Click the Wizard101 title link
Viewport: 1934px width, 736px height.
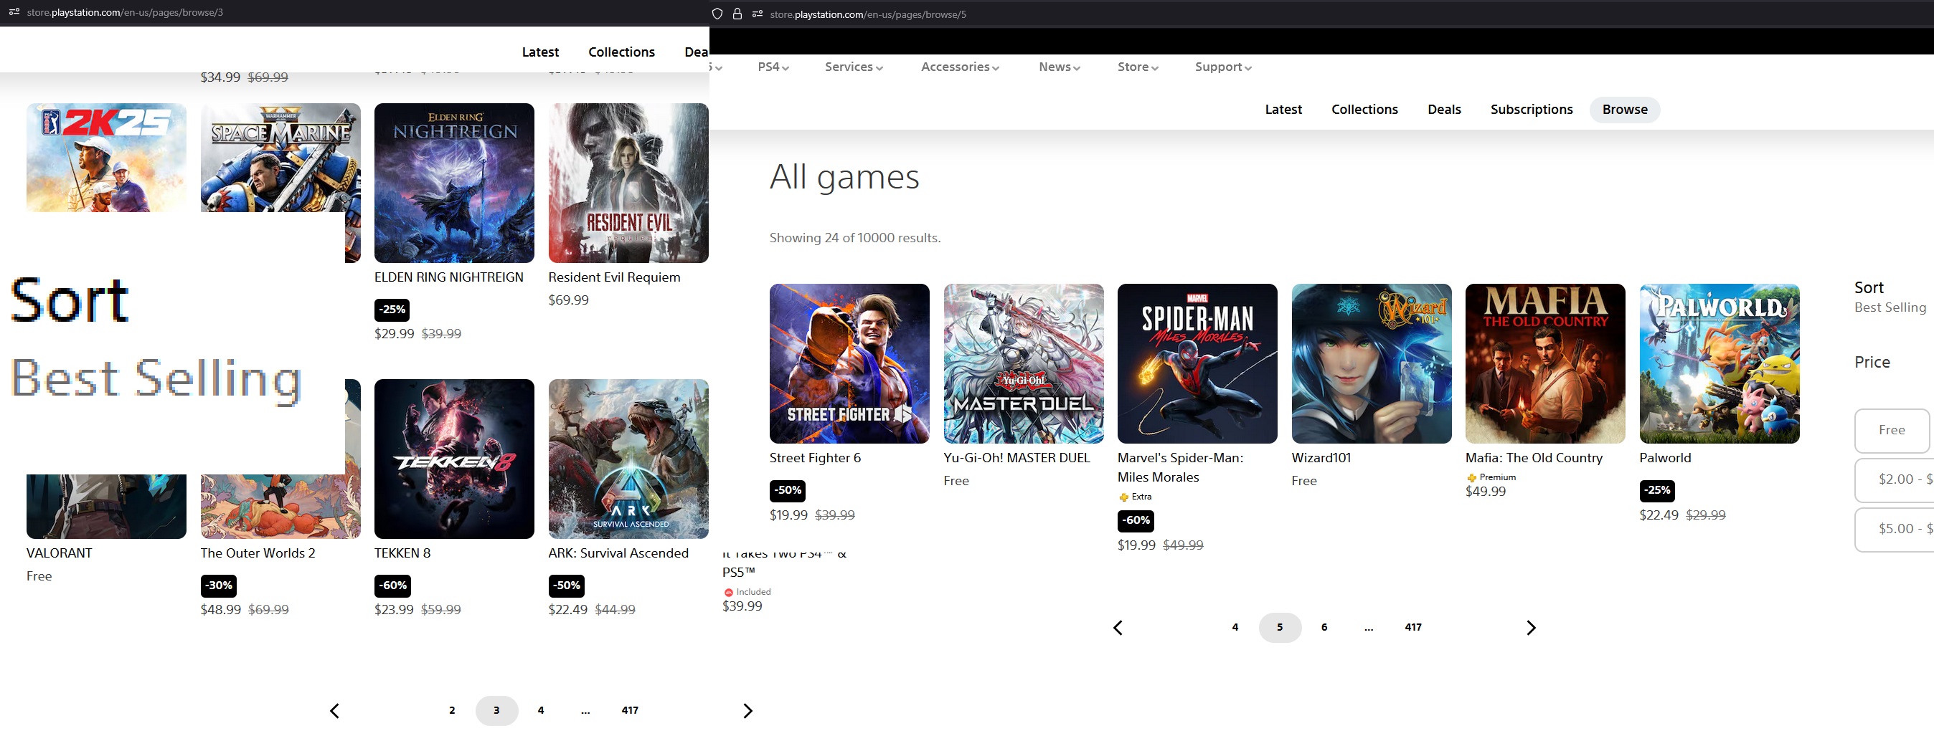coord(1321,458)
